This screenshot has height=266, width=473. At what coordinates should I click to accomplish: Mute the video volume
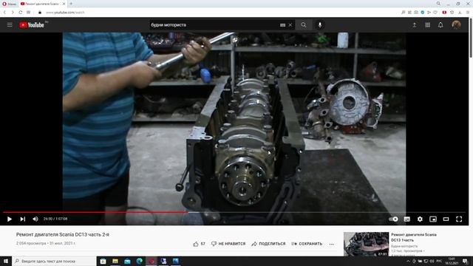coord(35,219)
